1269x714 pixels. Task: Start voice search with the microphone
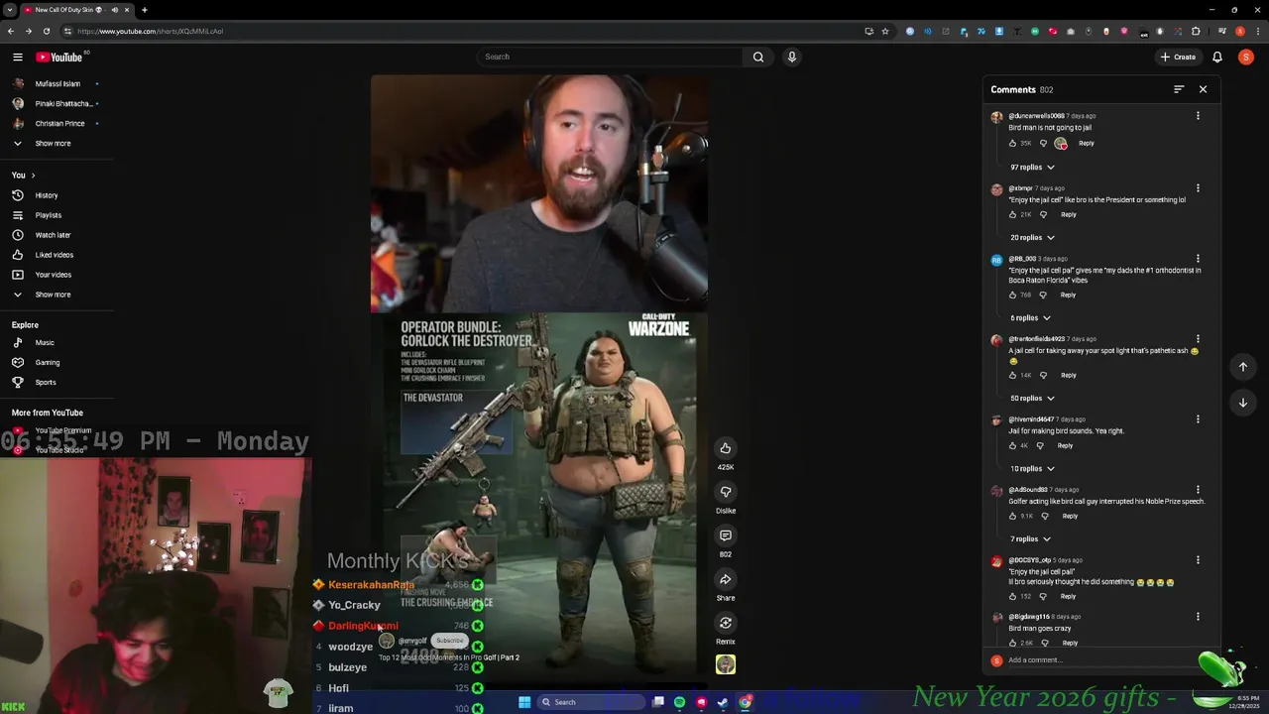[x=791, y=57]
